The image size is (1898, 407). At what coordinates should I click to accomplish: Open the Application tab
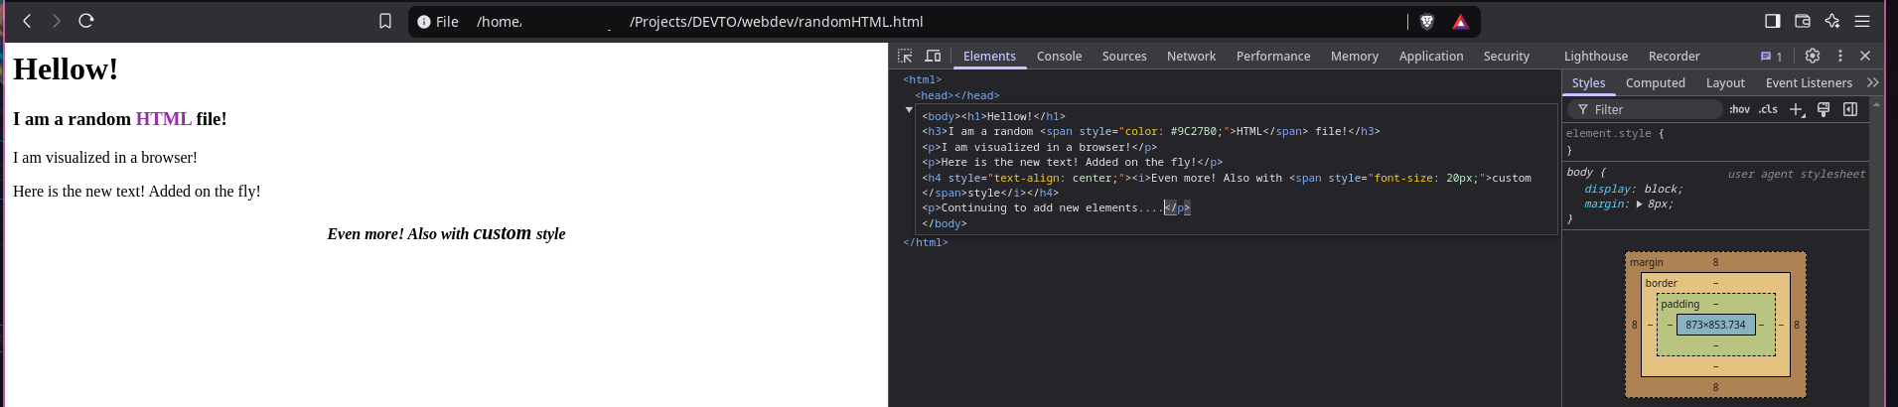(1431, 57)
